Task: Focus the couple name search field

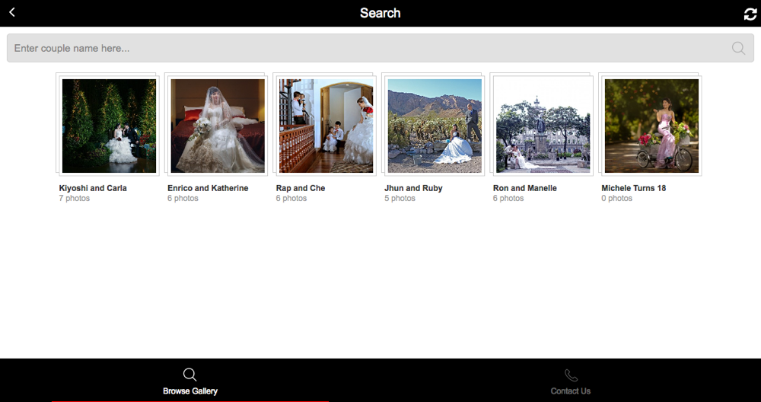Action: point(380,48)
